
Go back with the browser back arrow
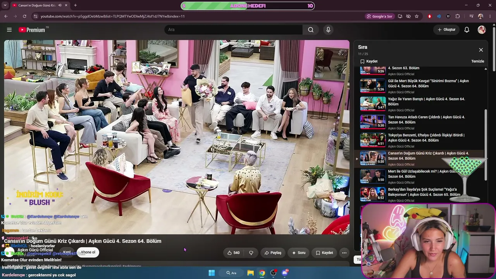pos(6,16)
